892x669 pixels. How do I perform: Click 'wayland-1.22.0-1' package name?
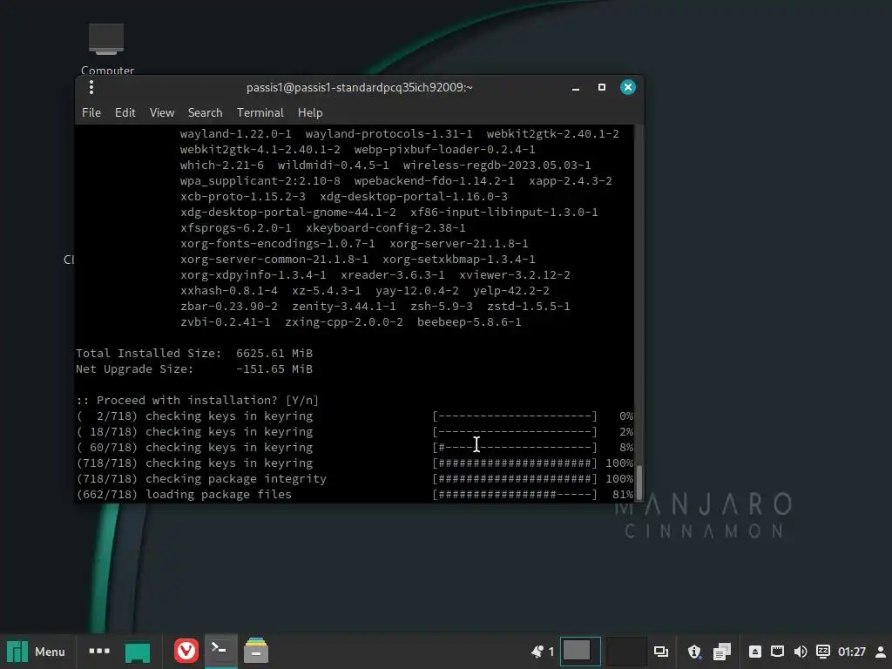tap(235, 133)
